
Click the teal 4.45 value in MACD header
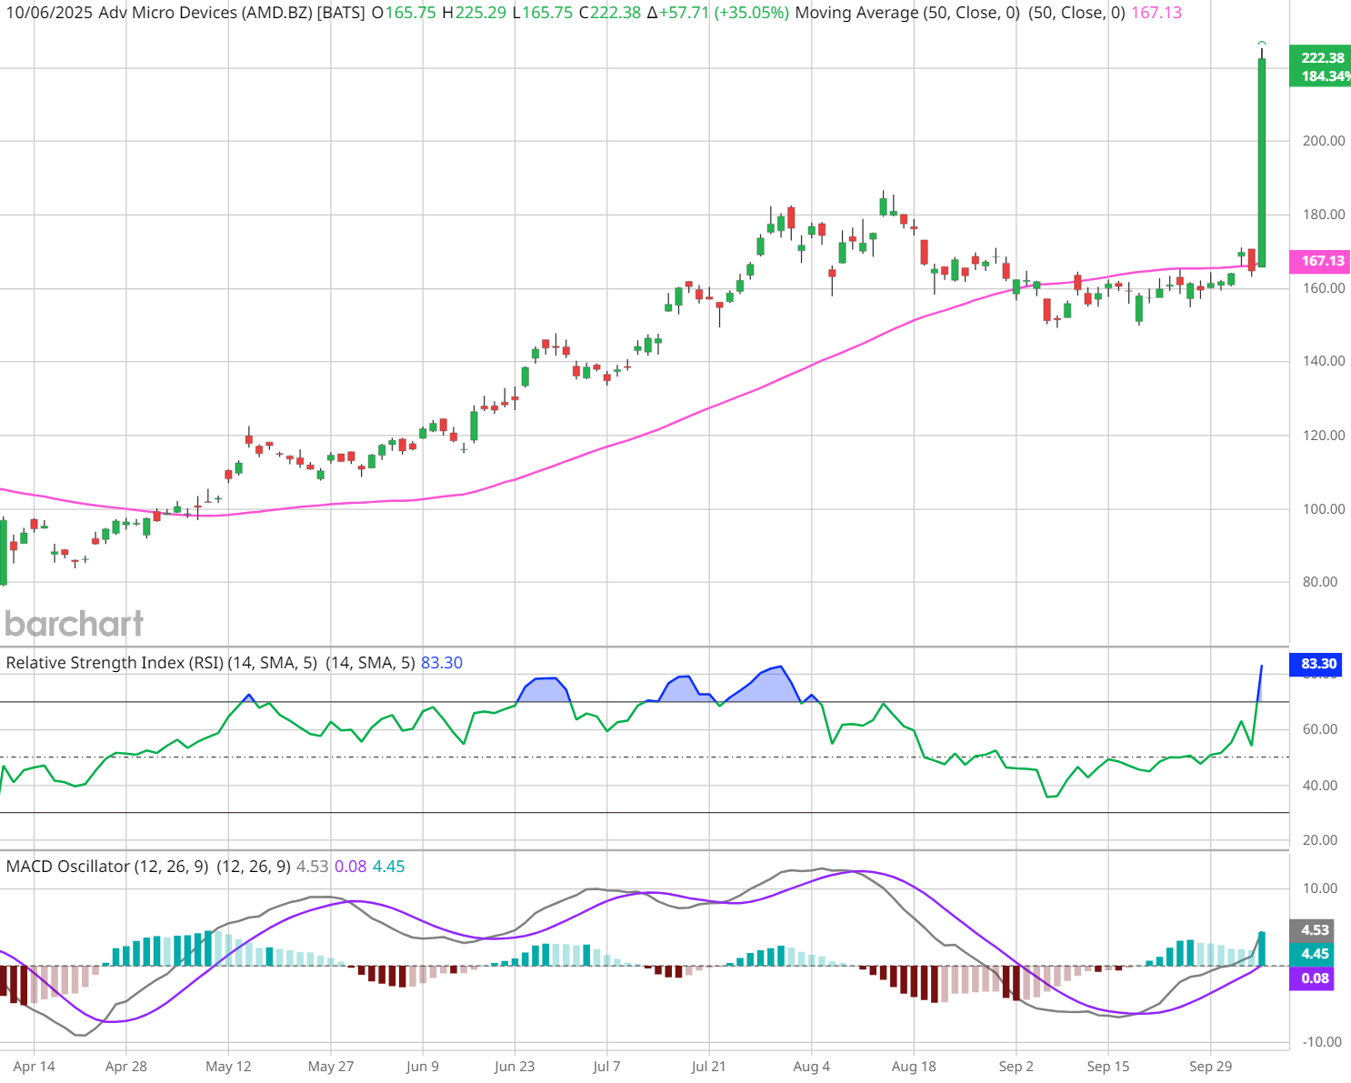389,867
